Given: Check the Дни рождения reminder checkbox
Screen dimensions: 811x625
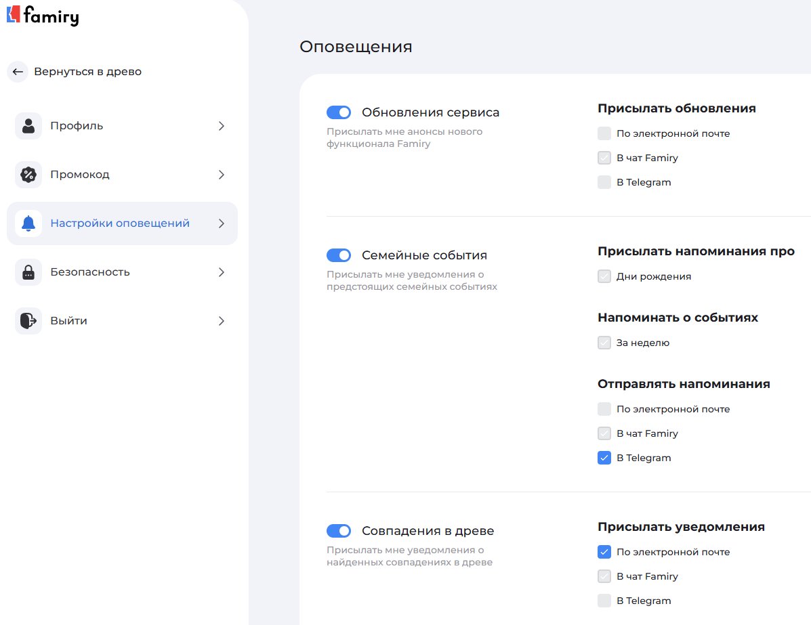Looking at the screenshot, I should click(604, 276).
